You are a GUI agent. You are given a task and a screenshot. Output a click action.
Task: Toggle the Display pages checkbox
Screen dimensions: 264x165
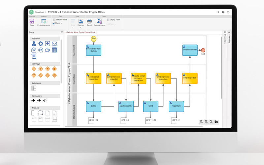108,19
